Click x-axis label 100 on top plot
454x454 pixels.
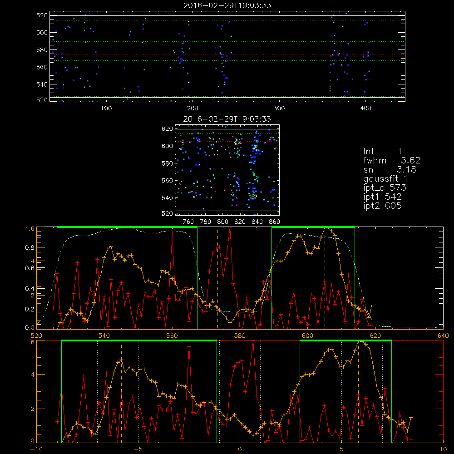(106, 109)
